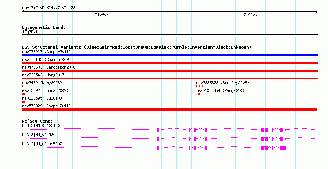Screen dimensions: 328x169
Task: Click the esv1010854 (Pang2010) small red mark
Action: click(199, 94)
